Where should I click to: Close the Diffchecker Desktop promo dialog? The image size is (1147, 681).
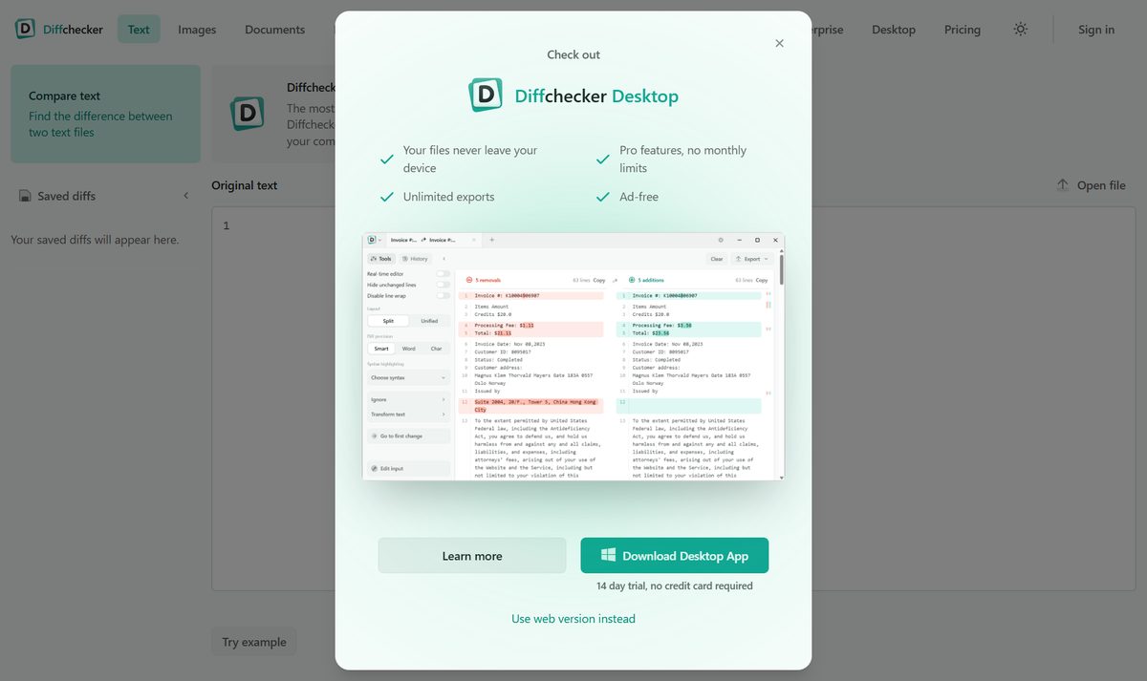(x=779, y=43)
